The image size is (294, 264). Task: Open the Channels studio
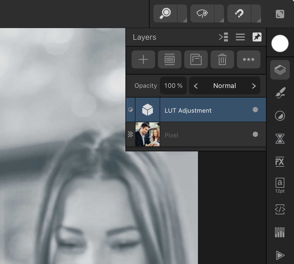point(280,232)
